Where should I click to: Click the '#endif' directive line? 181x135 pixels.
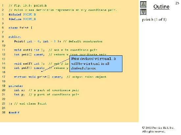pos(14,112)
